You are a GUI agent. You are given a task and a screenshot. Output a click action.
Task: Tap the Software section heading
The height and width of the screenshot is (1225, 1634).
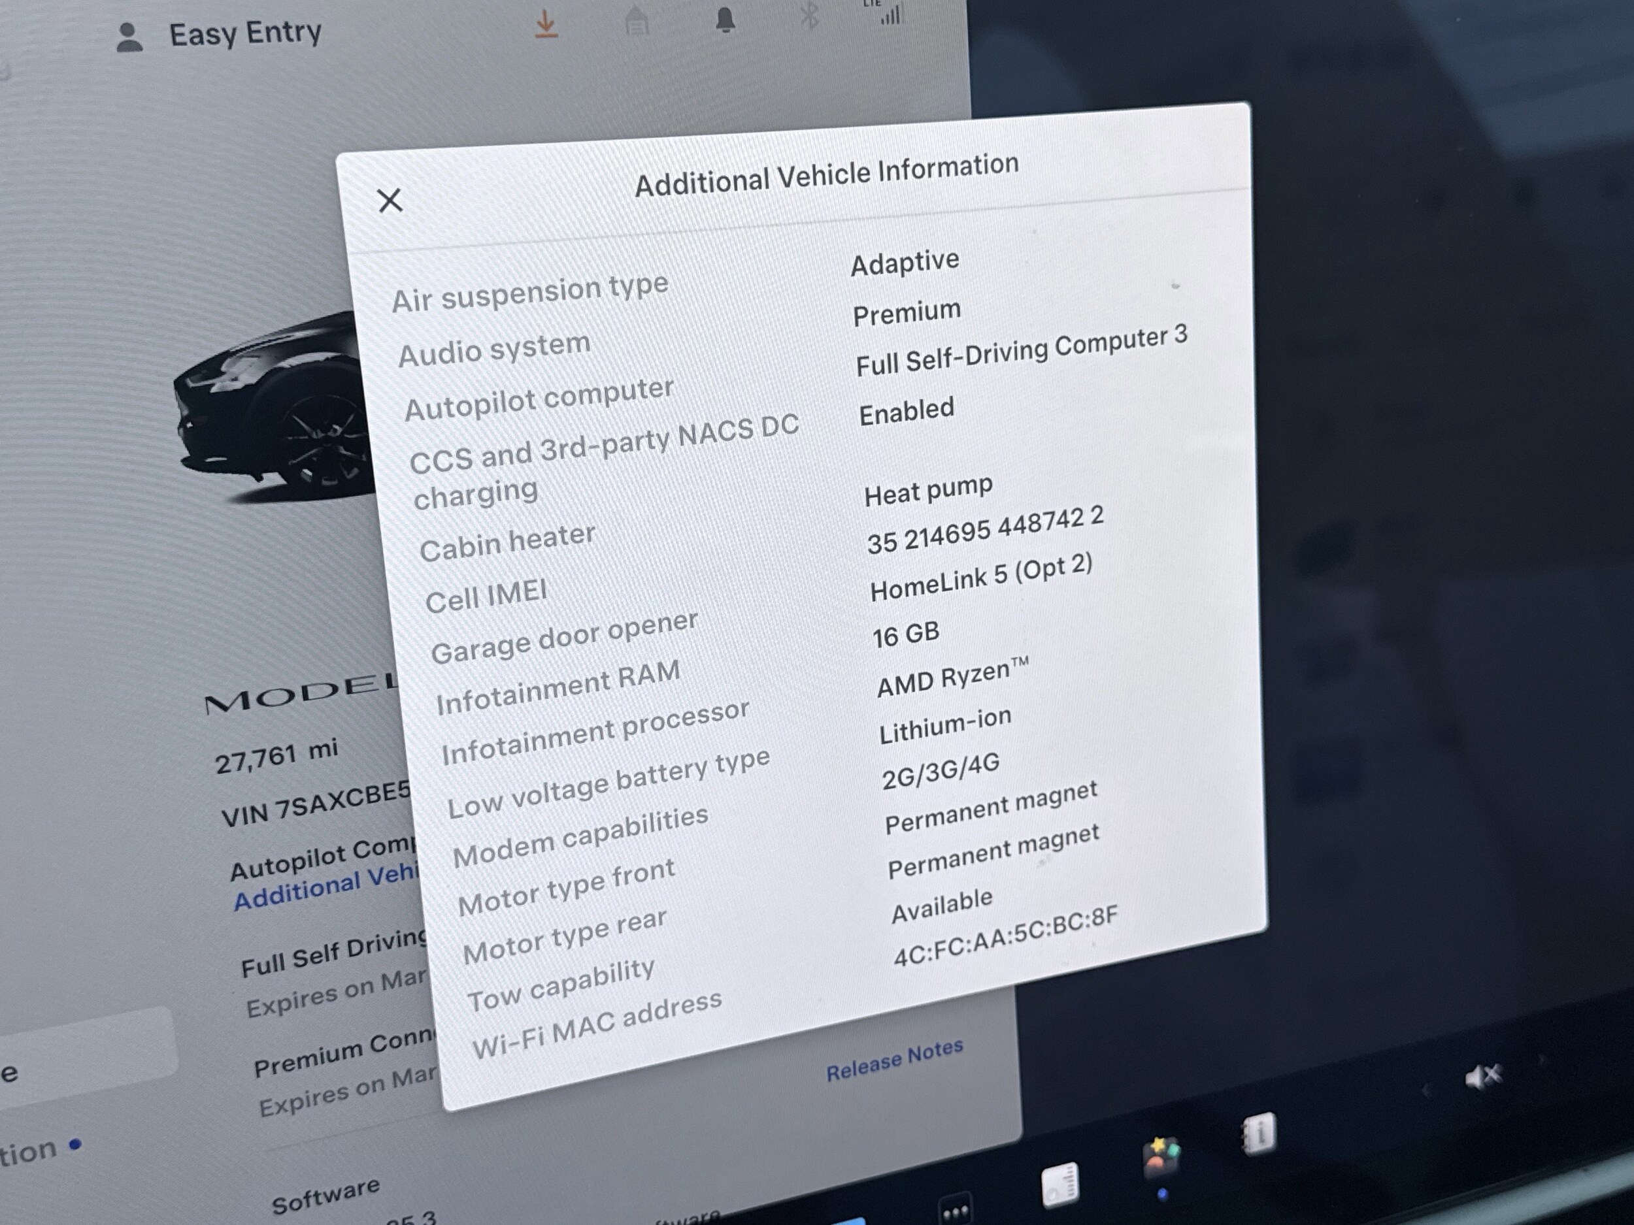(325, 1196)
